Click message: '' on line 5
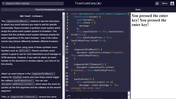The image size is (176, 99). (x=86, y=26)
